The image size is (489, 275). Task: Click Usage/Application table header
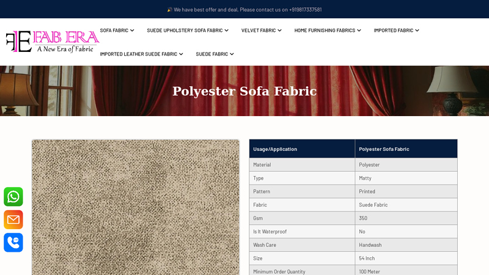pos(302,148)
